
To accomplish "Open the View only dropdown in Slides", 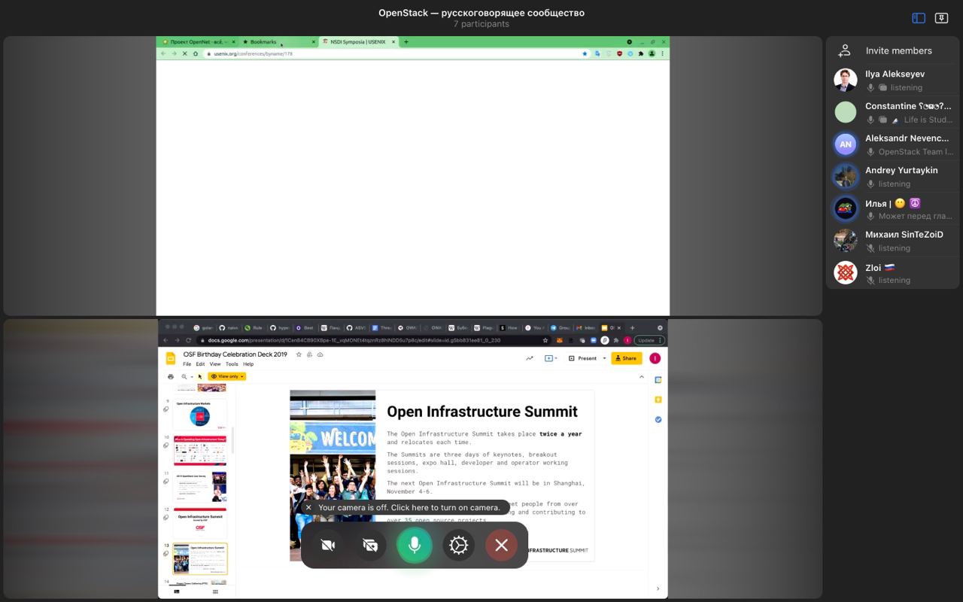I will tap(227, 376).
